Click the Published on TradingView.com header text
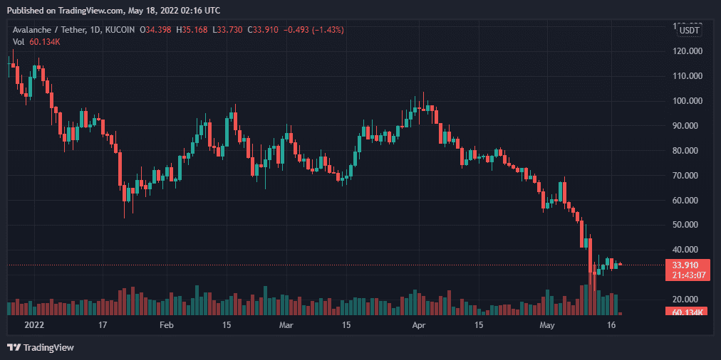Viewport: 721px width, 360px height. point(113,11)
